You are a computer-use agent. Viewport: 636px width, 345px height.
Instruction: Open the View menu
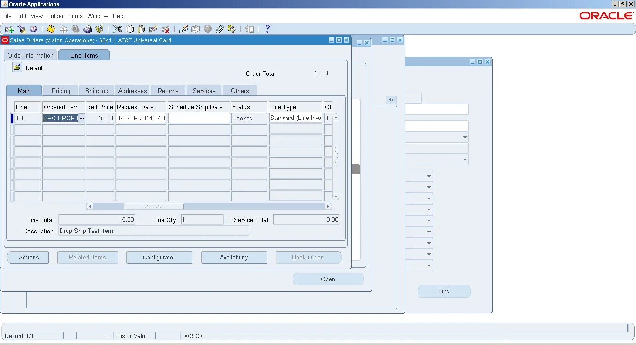pos(37,16)
